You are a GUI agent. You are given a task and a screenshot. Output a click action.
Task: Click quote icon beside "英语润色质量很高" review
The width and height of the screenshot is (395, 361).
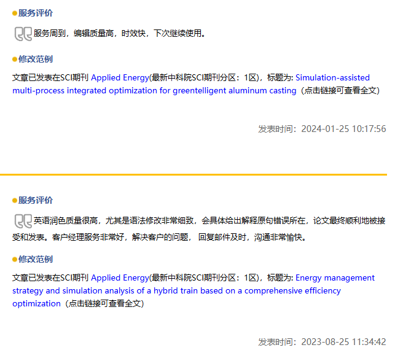23,221
